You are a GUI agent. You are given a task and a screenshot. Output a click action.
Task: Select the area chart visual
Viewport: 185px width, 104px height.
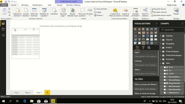[x=139, y=33]
